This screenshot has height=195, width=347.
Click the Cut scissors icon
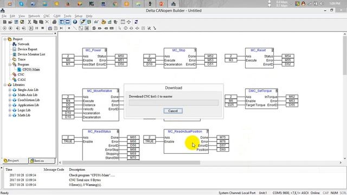point(29,22)
